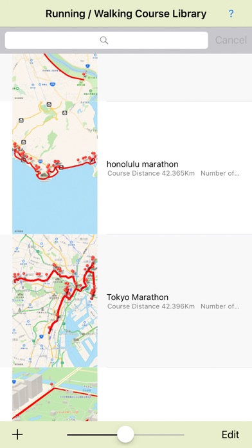Click the magnifier icon in search bar
The width and height of the screenshot is (252, 448).
click(104, 41)
